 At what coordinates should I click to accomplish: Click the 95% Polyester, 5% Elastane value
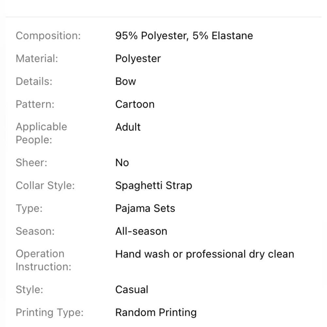pos(184,36)
